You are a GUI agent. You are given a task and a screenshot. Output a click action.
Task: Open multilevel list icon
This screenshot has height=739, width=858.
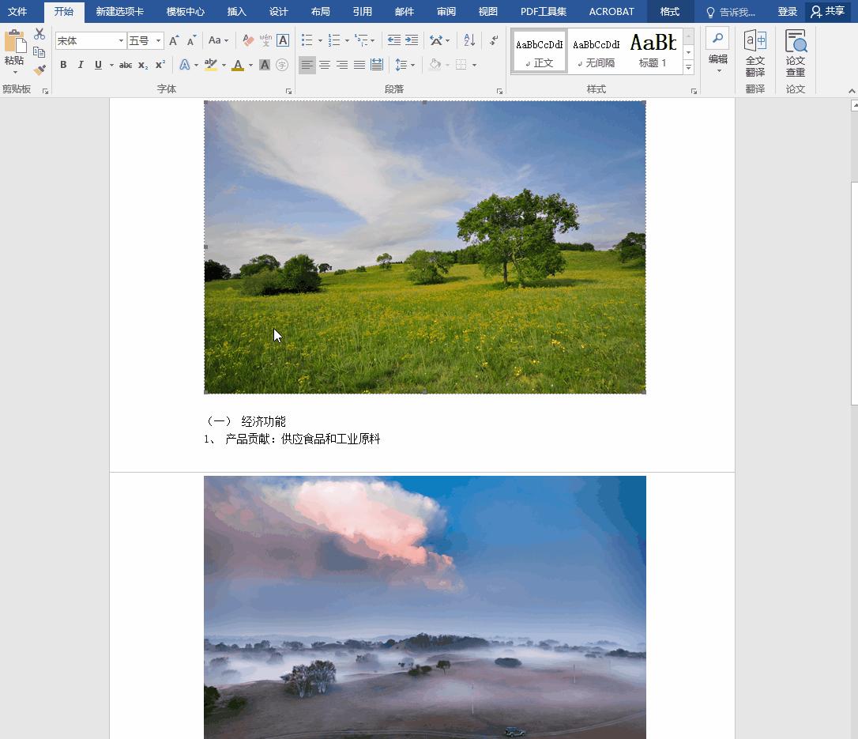pyautogui.click(x=361, y=40)
